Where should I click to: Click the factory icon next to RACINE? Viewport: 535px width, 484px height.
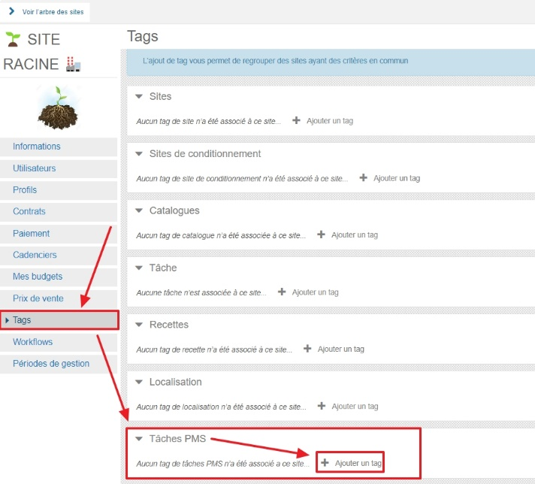[x=73, y=65]
